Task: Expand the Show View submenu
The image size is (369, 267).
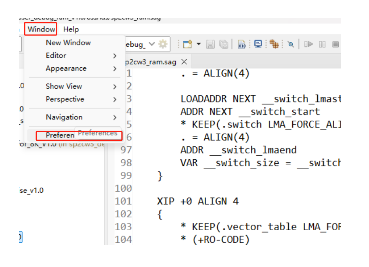Action: pyautogui.click(x=64, y=86)
